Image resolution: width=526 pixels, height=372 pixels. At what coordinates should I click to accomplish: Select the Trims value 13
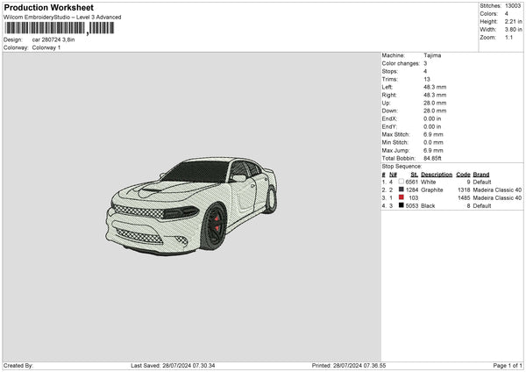(x=427, y=79)
